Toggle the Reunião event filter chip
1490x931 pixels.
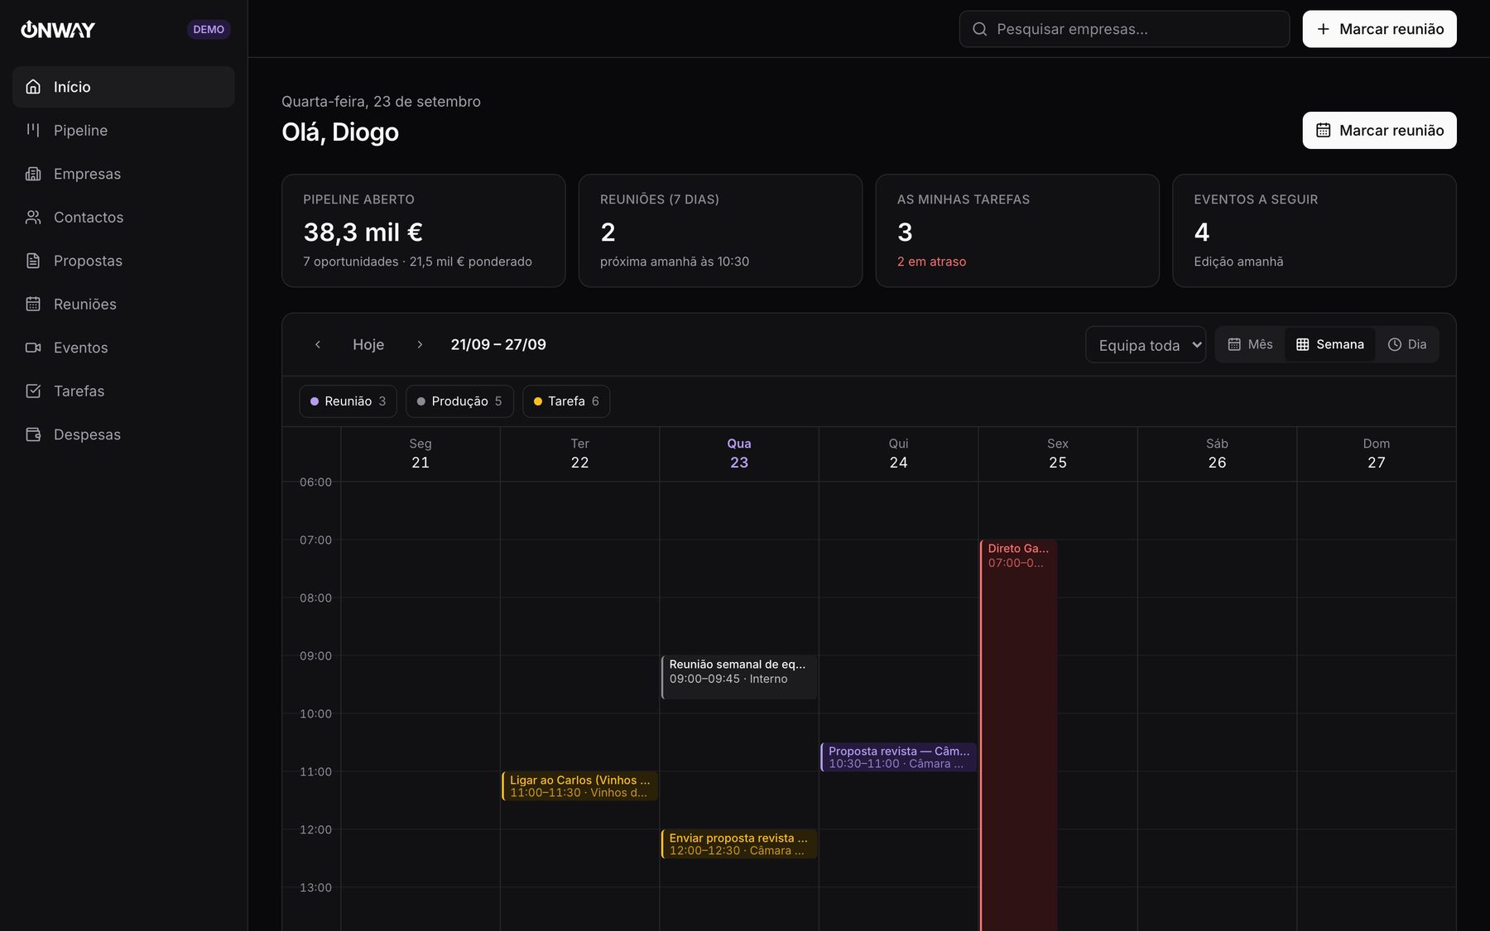348,401
